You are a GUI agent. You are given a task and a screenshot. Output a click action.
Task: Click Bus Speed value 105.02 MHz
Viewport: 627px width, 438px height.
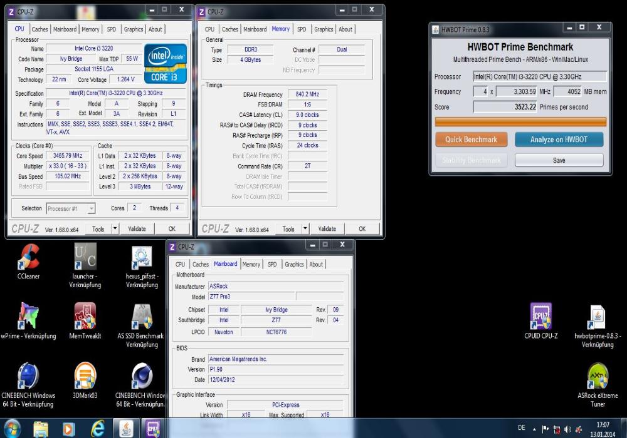click(68, 176)
